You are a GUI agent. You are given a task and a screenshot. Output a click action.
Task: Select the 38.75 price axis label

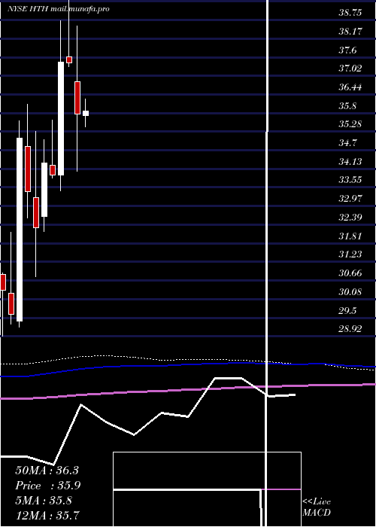point(350,13)
